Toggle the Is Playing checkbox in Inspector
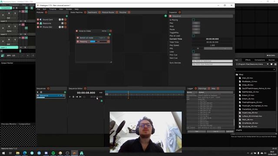Screen dimensions: 278x156 click(x=193, y=20)
